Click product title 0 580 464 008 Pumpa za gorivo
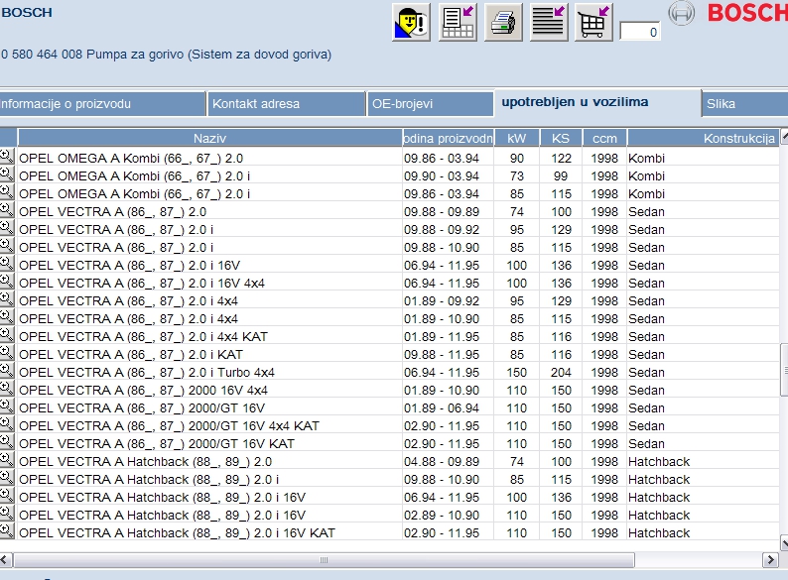Image resolution: width=788 pixels, height=580 pixels. pos(166,55)
